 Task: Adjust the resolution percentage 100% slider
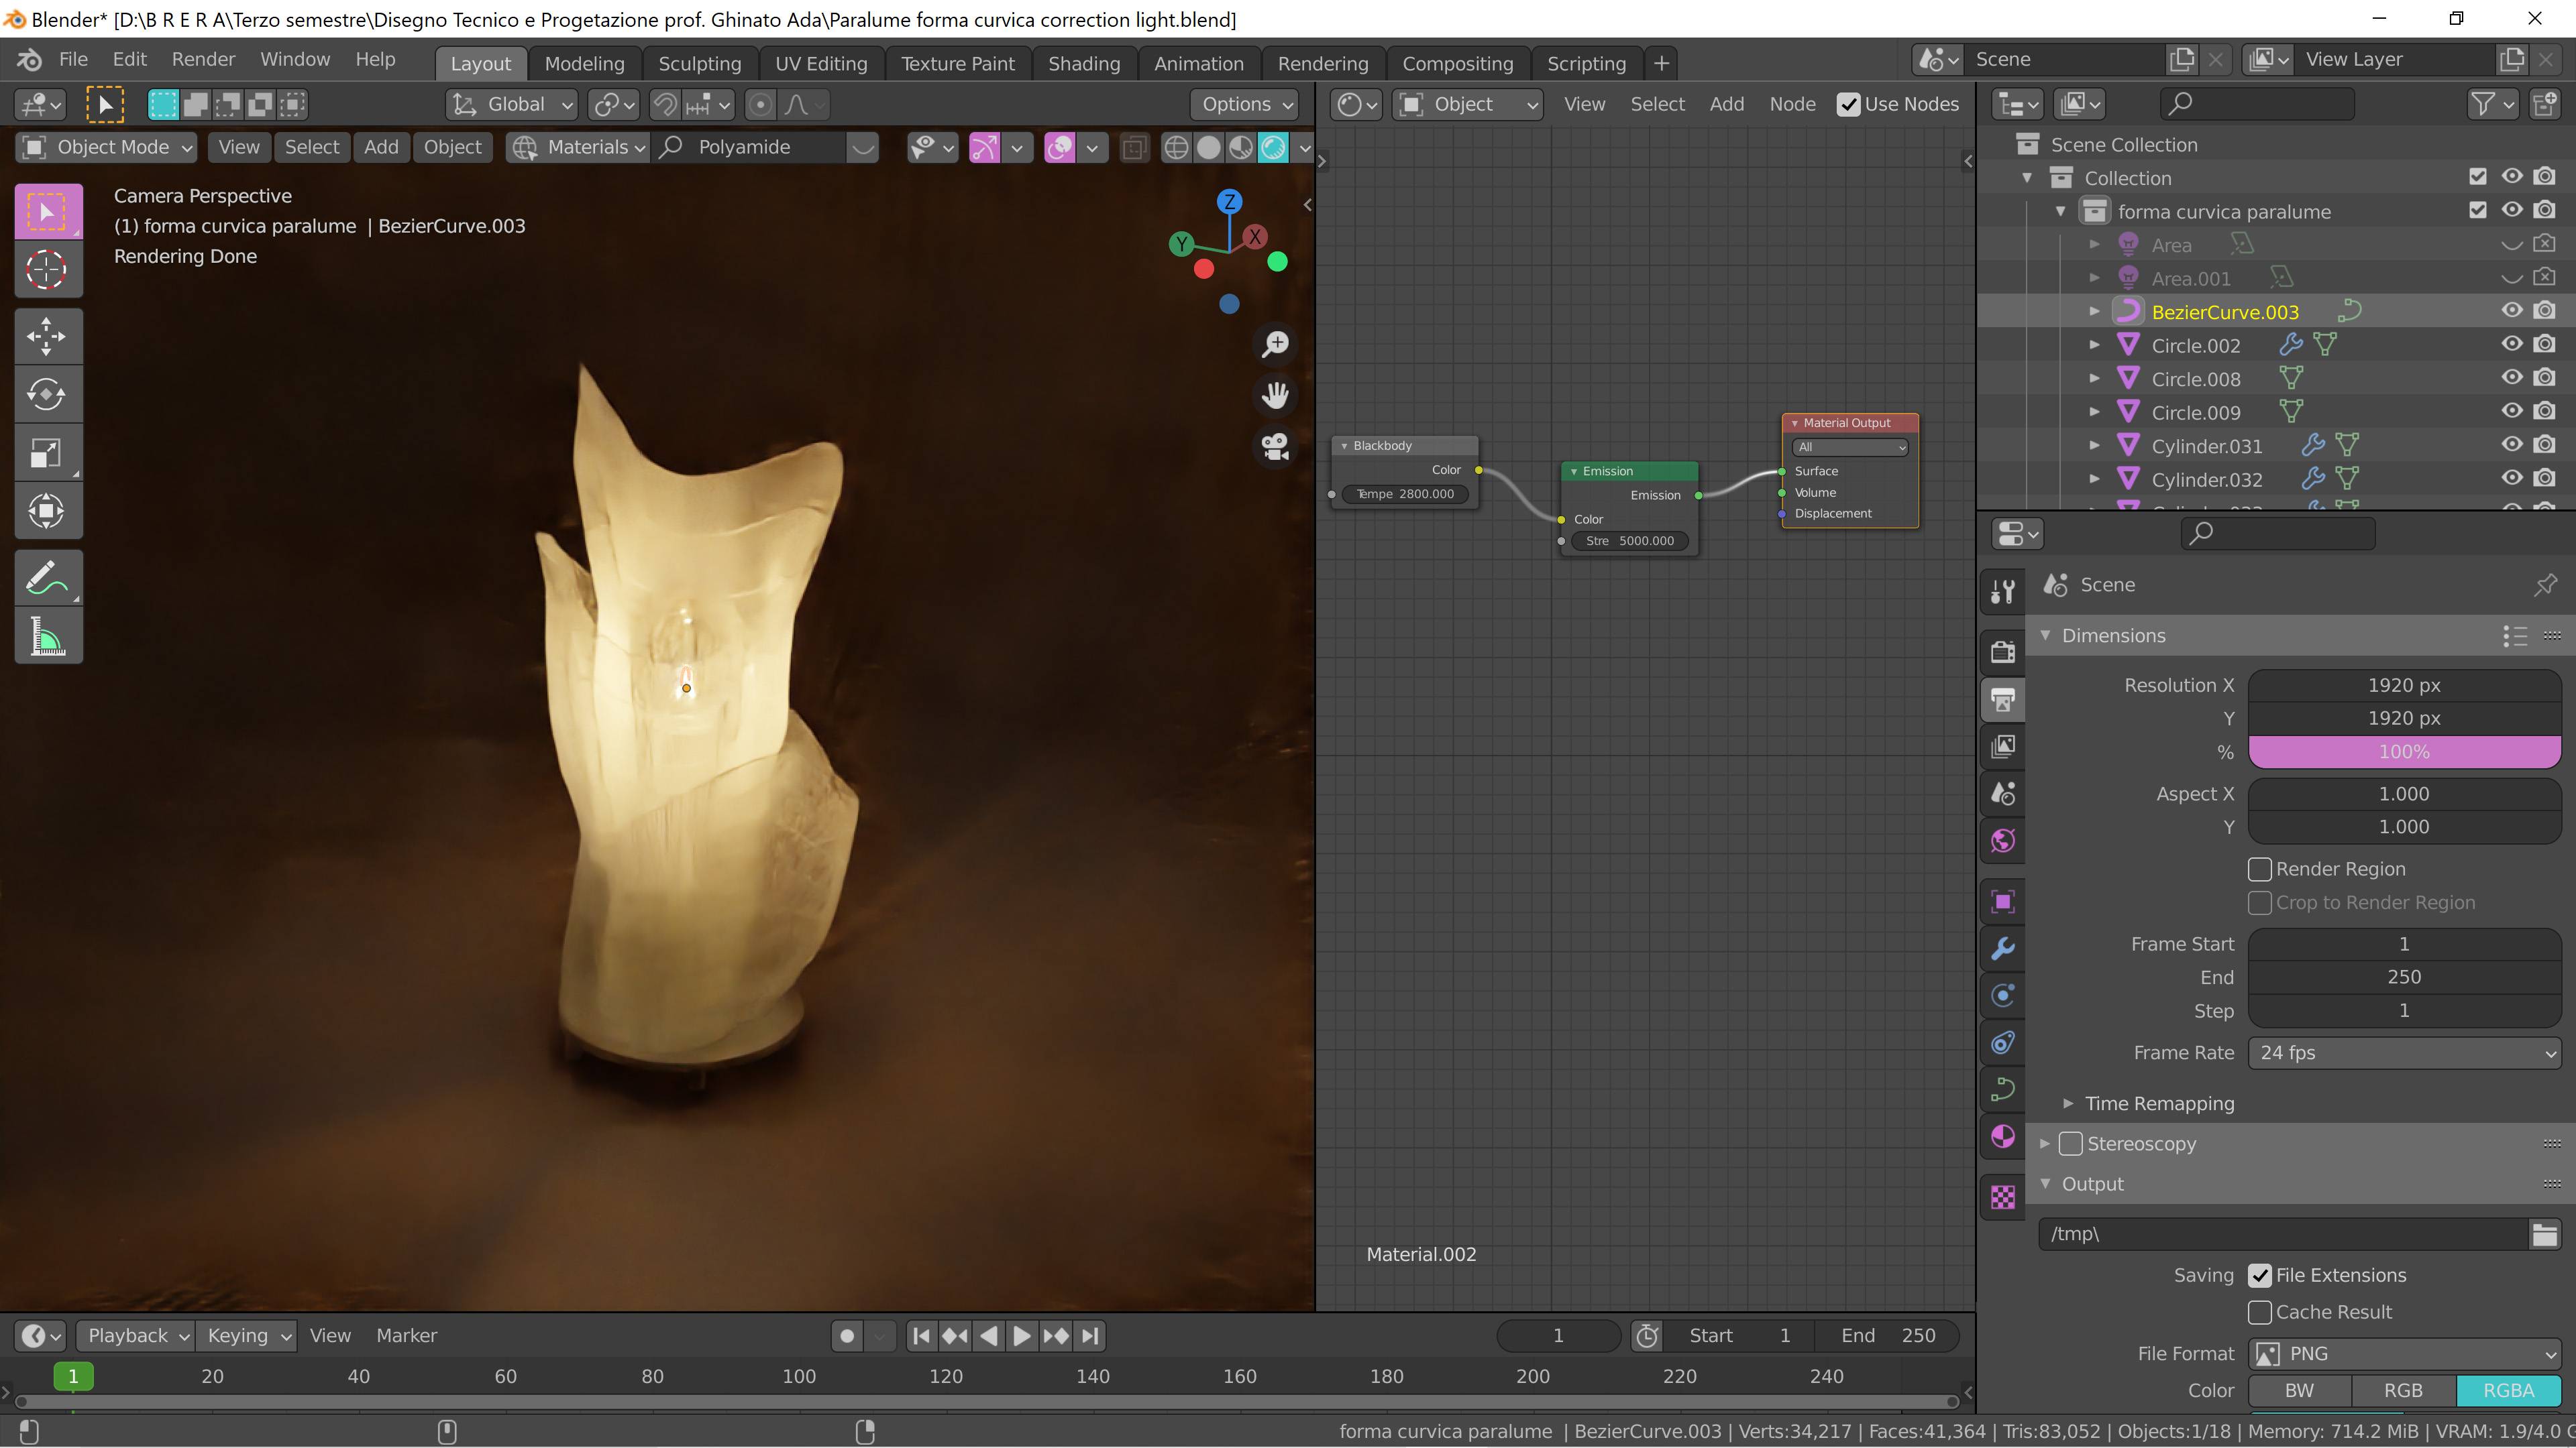click(2404, 751)
